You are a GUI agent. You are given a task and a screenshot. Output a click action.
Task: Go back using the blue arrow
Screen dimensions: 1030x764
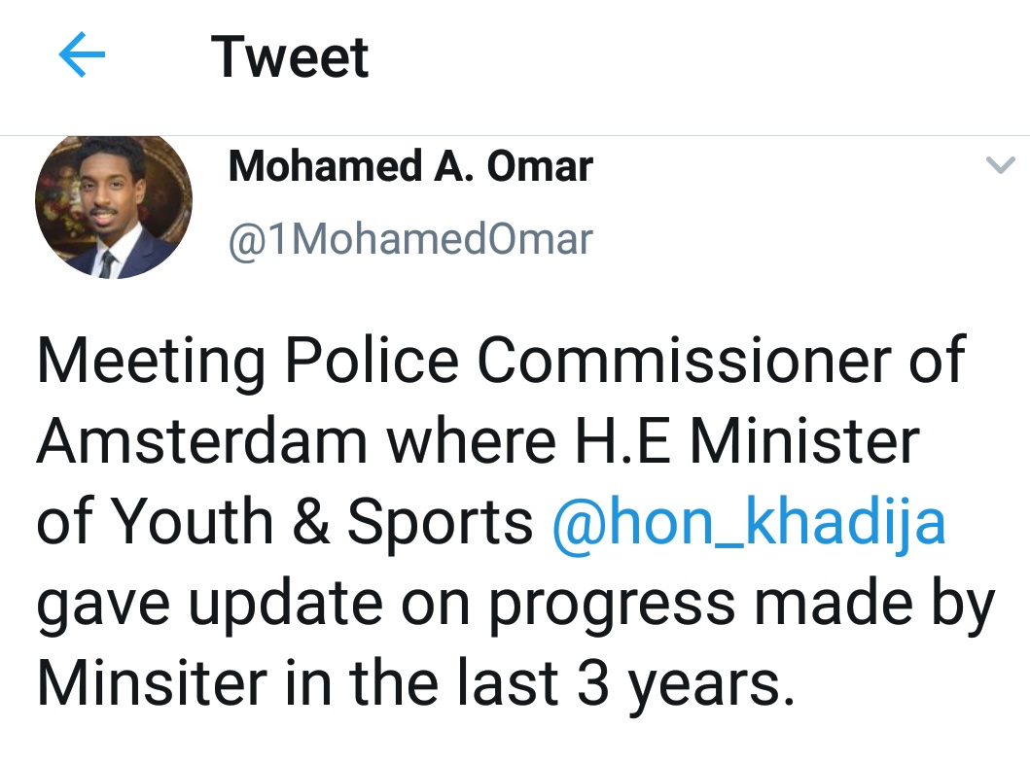(82, 54)
